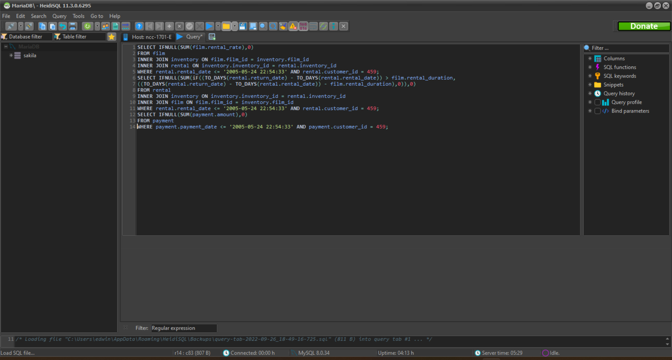Enable the Bind parameters checkbox
672x360 pixels.
[x=597, y=111]
